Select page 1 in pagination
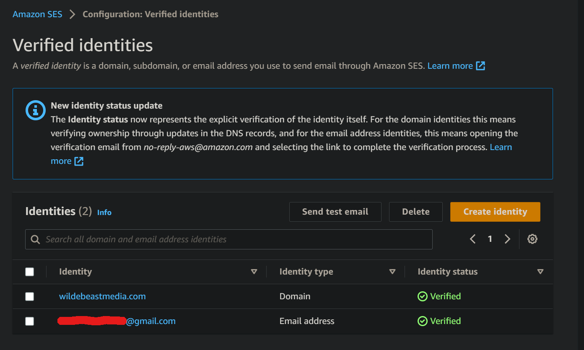This screenshot has height=350, width=584. click(x=490, y=239)
